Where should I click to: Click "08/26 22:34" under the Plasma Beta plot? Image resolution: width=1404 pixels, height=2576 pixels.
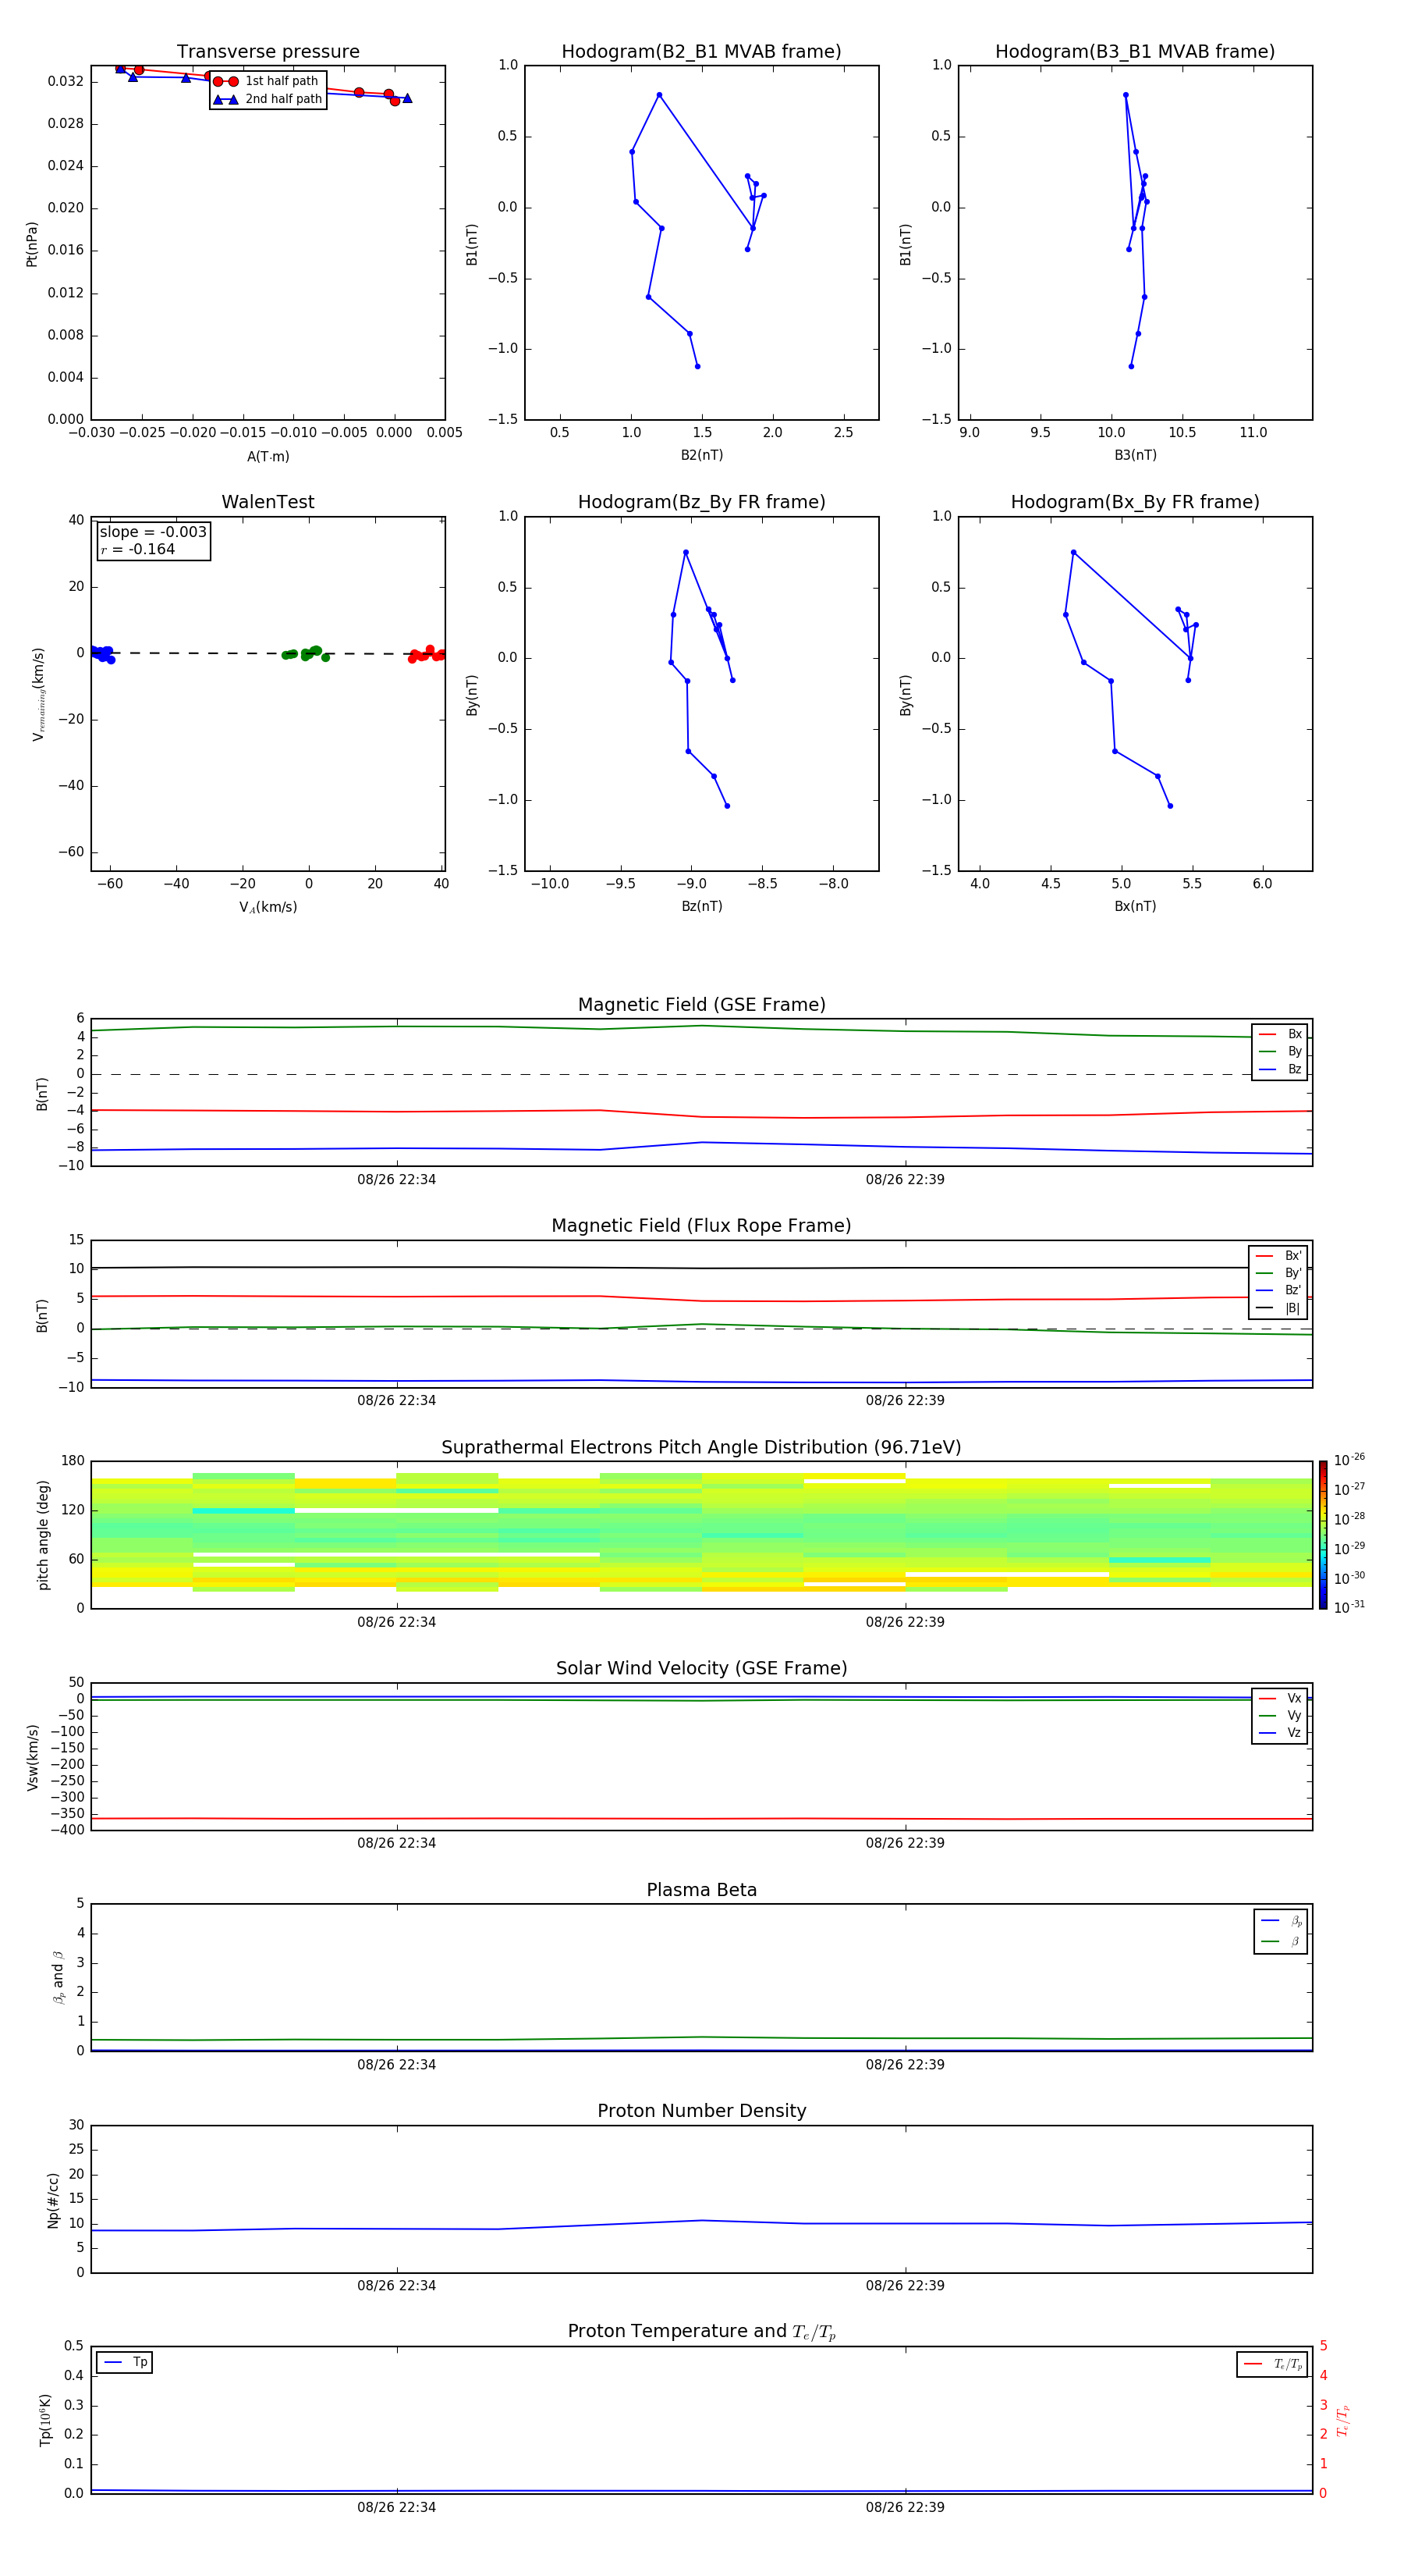(397, 2065)
